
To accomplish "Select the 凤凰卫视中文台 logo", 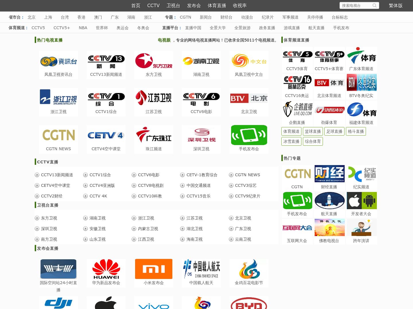I will (x=249, y=61).
